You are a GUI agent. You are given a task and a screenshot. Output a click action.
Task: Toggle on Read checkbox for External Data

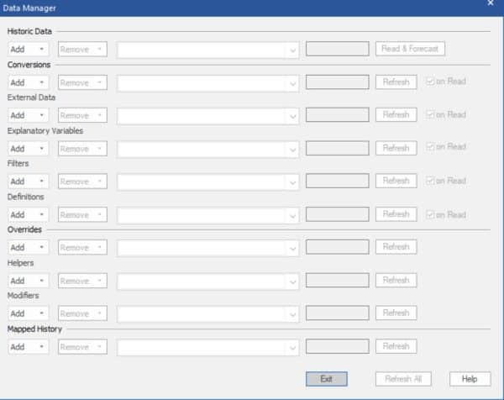(430, 114)
